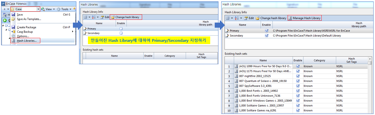
Task: Toggle enable for 1,000 Best Windows Games
Action: pos(298,100)
